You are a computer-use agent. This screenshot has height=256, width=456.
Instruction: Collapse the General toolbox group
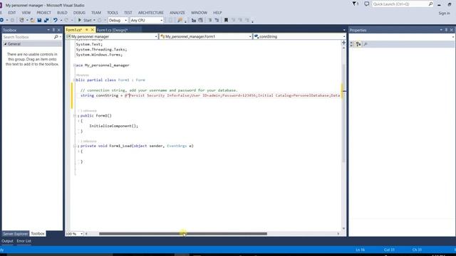click(x=6, y=44)
